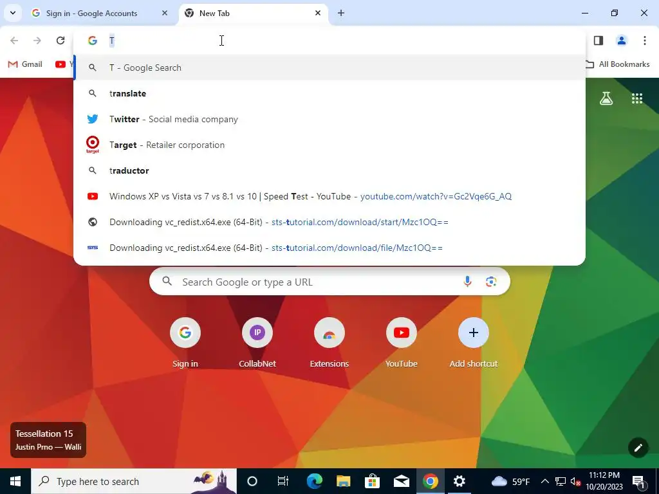Open the Sign in shortcut
659x494 pixels.
(185, 343)
